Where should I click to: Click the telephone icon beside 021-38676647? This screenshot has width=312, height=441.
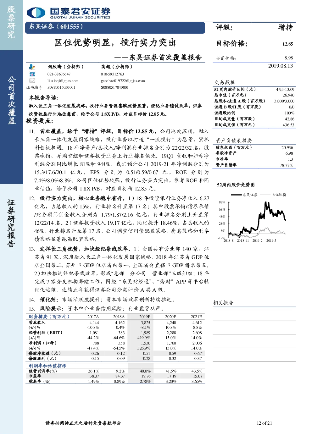pyautogui.click(x=32, y=74)
